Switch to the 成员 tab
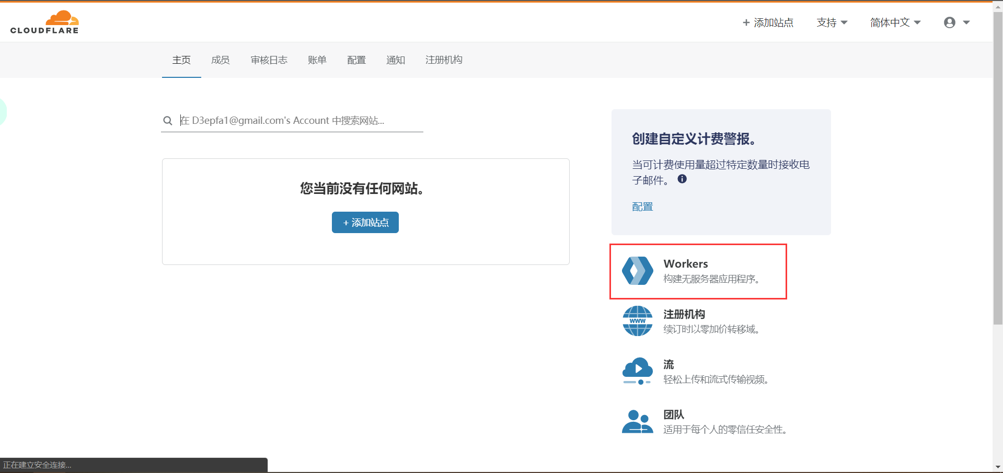1003x473 pixels. click(221, 60)
